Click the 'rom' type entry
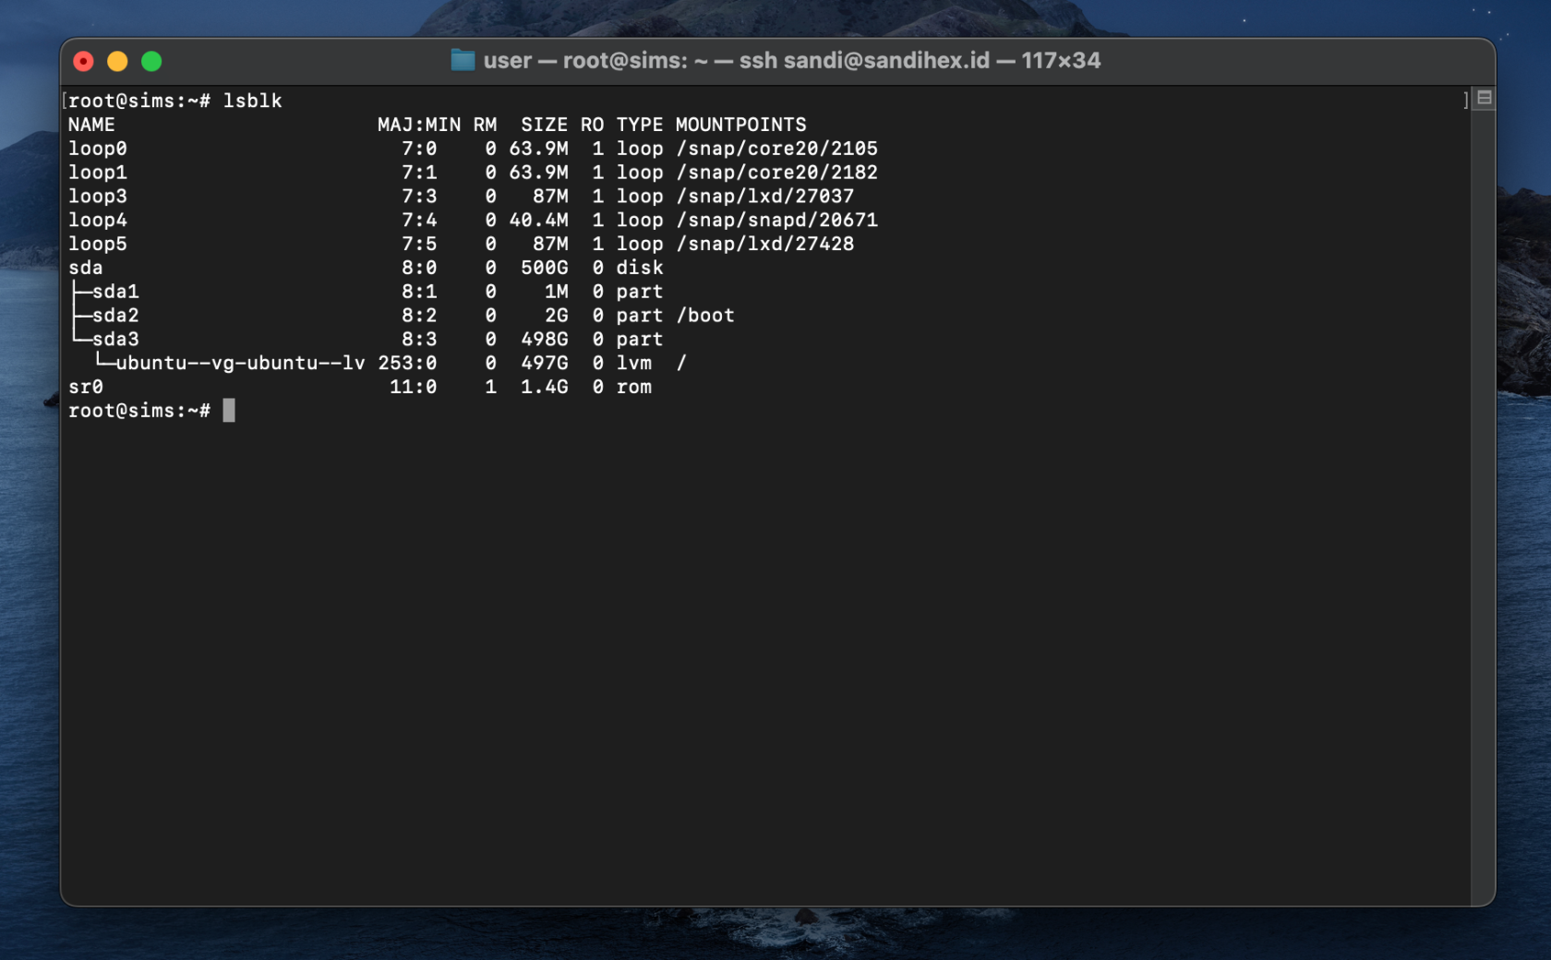 [633, 388]
